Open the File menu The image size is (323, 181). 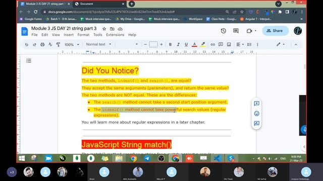click(34, 35)
